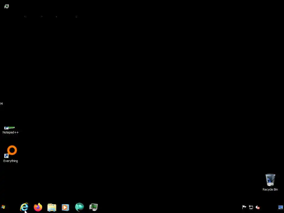Open the teal globe browser icon
This screenshot has height=213, width=284.
(80, 207)
